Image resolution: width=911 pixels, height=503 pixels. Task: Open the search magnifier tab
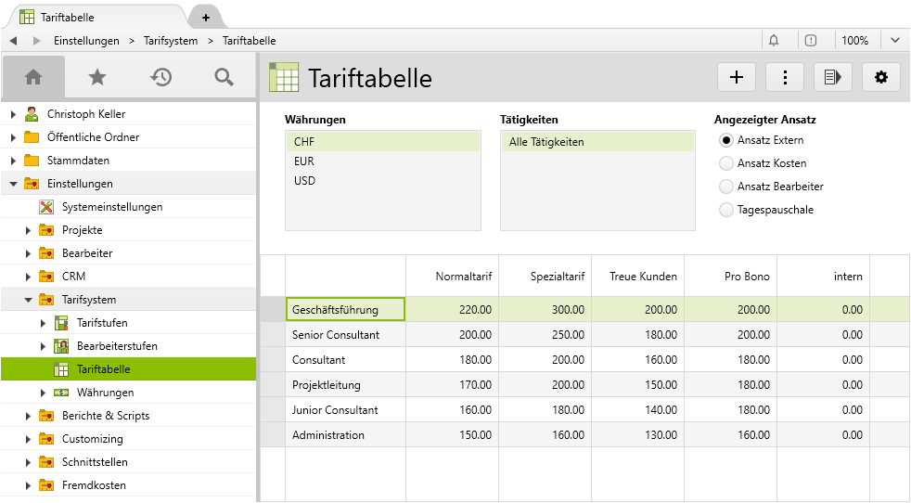pos(224,77)
